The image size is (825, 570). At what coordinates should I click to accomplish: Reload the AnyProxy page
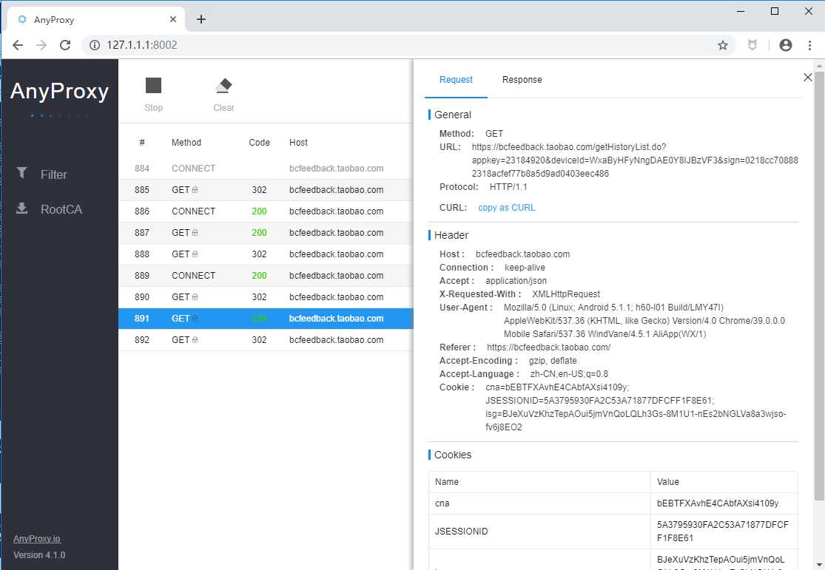tap(65, 45)
